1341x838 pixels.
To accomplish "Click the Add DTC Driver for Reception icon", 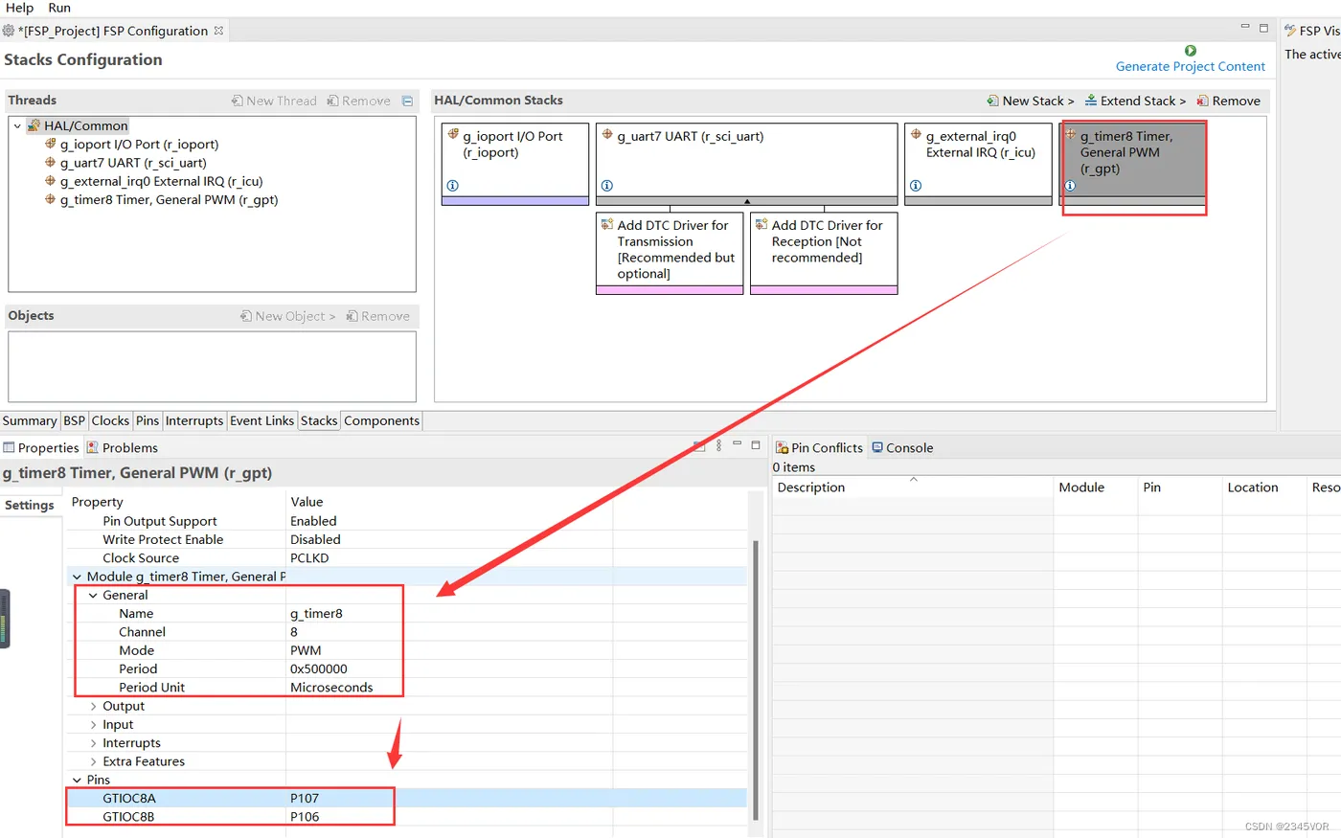I will (761, 224).
